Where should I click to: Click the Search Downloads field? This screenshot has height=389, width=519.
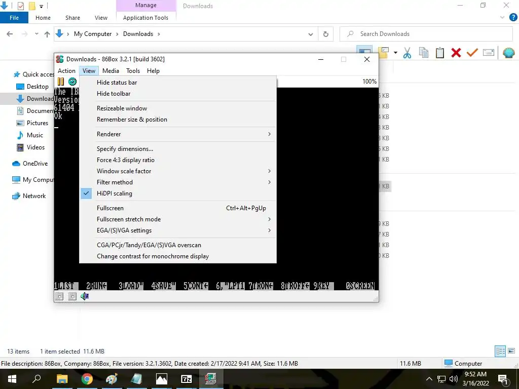426,34
